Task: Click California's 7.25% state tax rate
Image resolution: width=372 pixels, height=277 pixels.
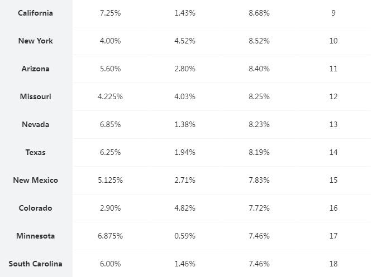Action: pos(110,13)
